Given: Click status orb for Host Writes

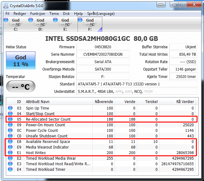Looking at the screenshot, I should click(10, 153).
